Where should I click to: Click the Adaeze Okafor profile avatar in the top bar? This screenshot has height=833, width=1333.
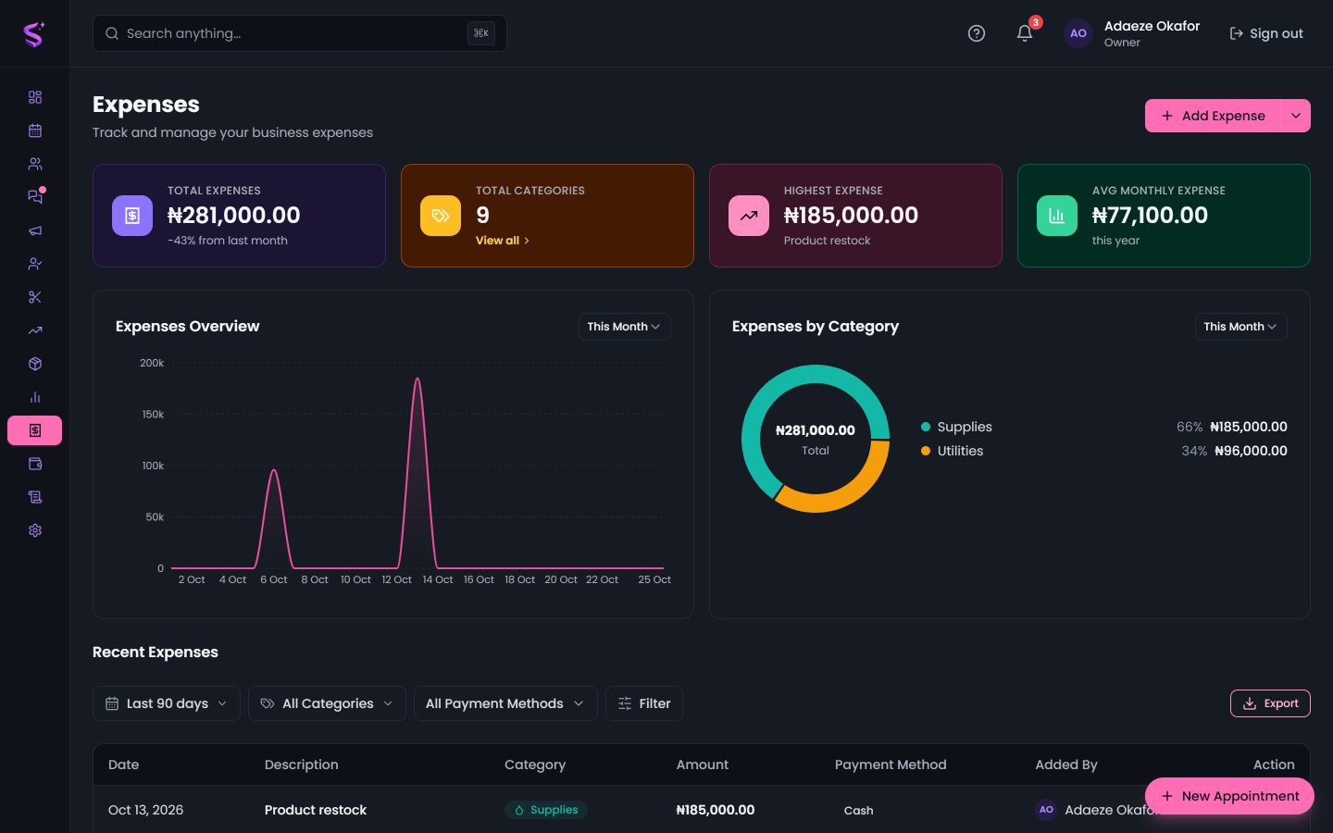[x=1078, y=33]
